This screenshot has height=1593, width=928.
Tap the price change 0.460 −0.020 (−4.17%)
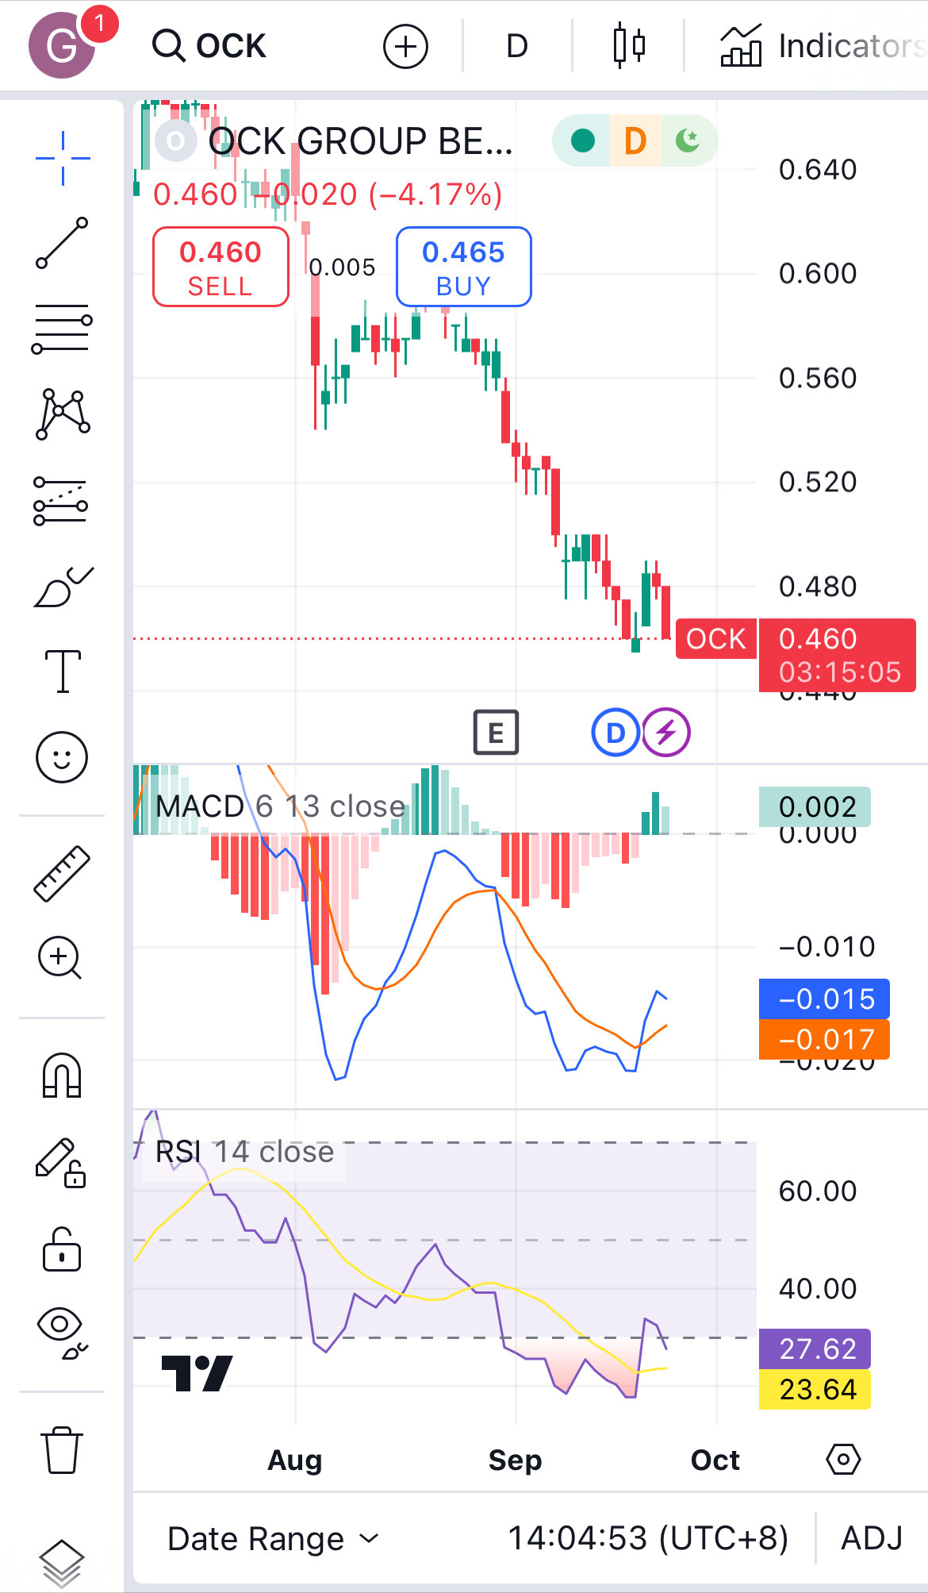point(328,194)
